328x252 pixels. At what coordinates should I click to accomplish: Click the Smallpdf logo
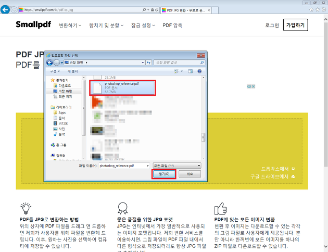click(x=33, y=24)
